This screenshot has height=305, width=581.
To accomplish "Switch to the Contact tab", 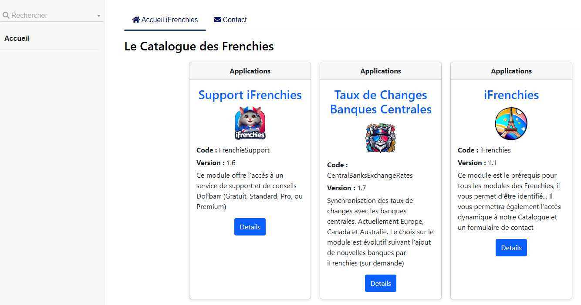I will (230, 20).
